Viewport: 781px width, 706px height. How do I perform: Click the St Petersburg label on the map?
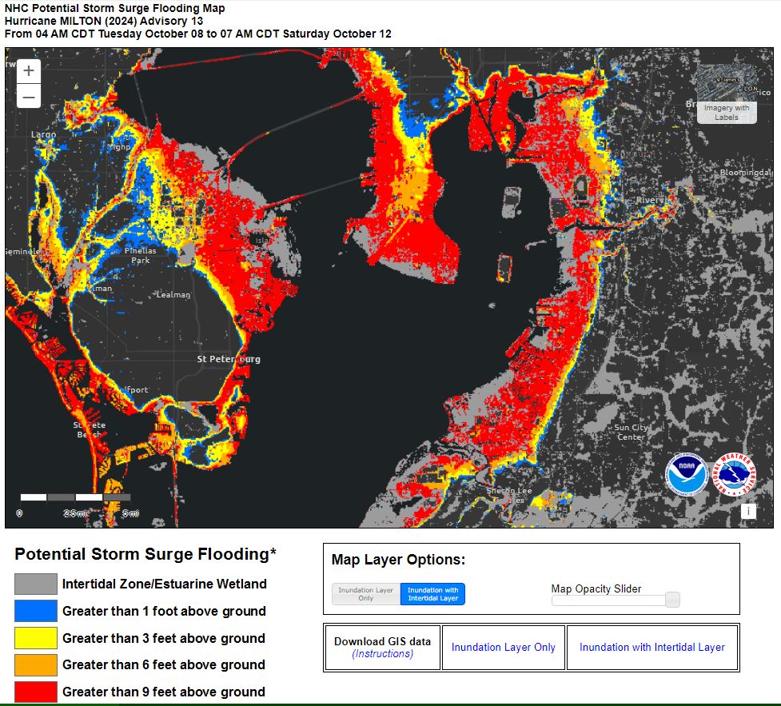(x=228, y=359)
